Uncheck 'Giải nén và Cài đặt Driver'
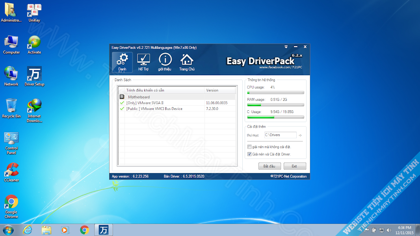 pos(249,154)
